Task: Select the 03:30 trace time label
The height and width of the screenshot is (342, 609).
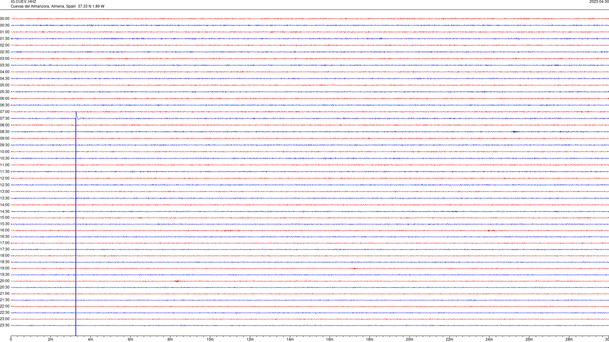Action: pyautogui.click(x=5, y=65)
